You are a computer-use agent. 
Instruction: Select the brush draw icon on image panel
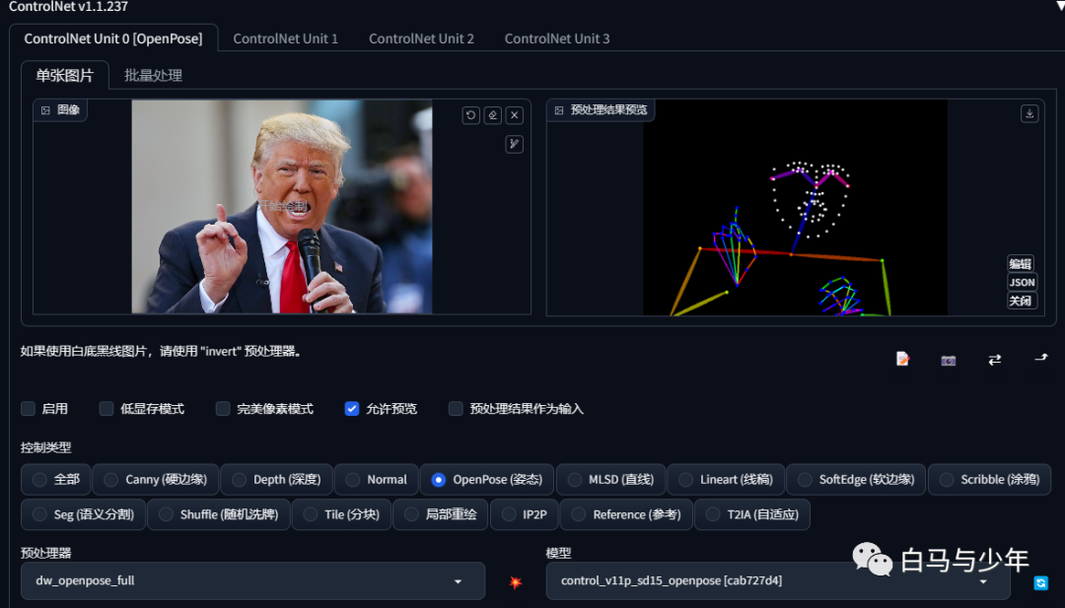coord(514,144)
